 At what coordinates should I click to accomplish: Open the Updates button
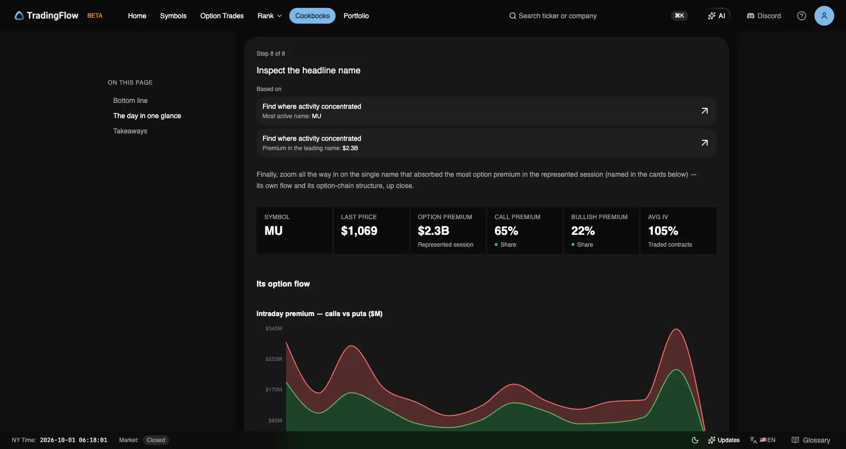724,440
